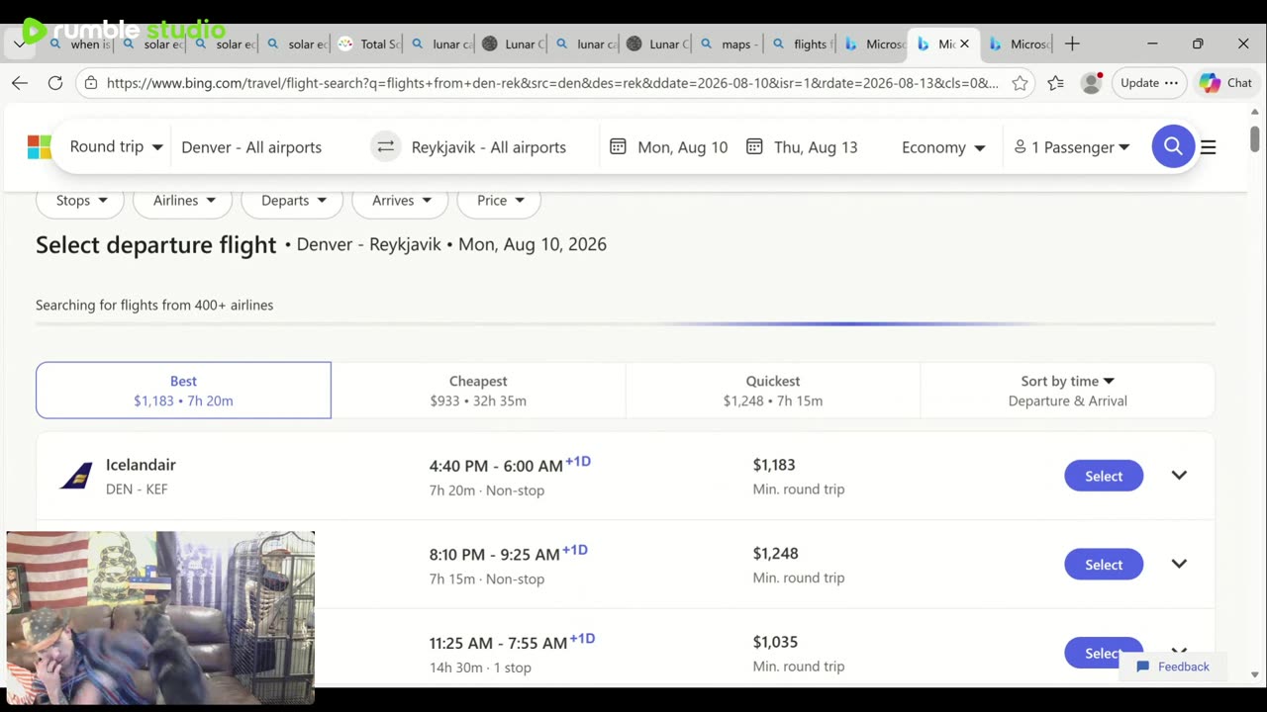The image size is (1267, 712).
Task: Go back using browser back arrow
Action: coord(20,83)
